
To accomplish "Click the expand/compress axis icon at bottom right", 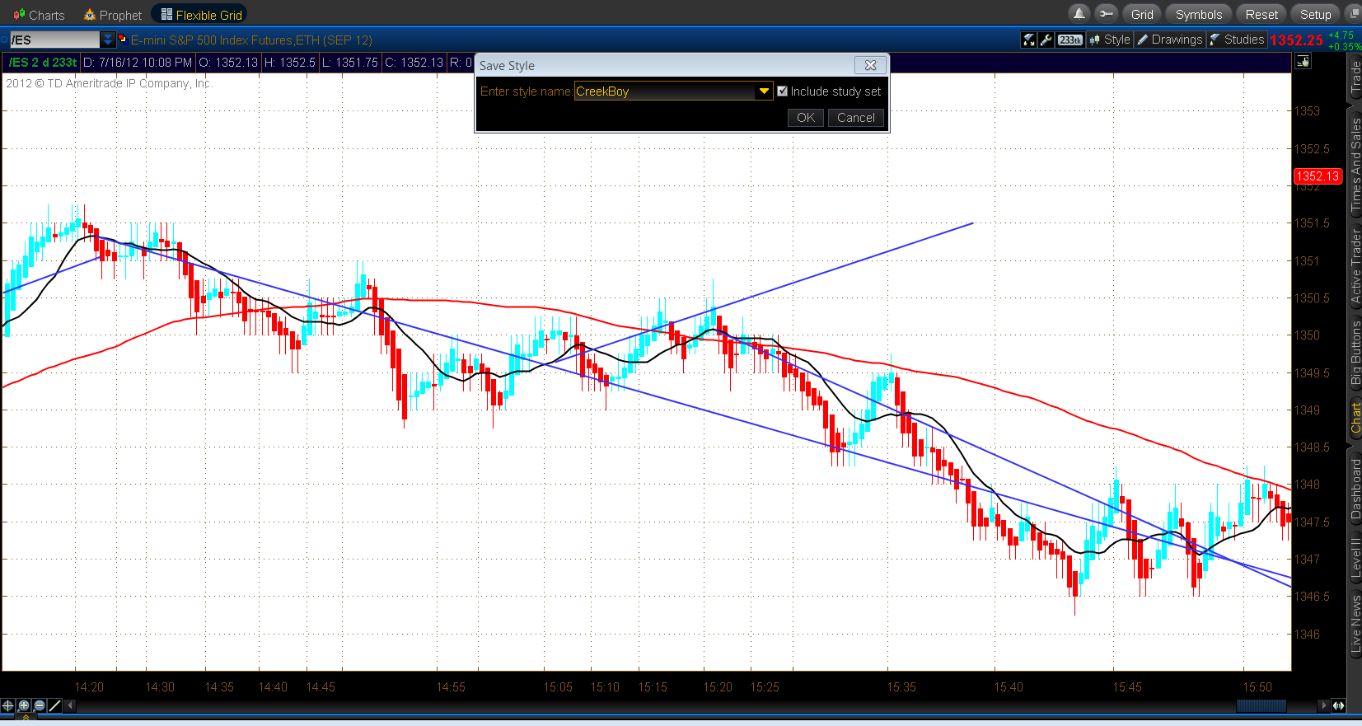I will click(1338, 705).
